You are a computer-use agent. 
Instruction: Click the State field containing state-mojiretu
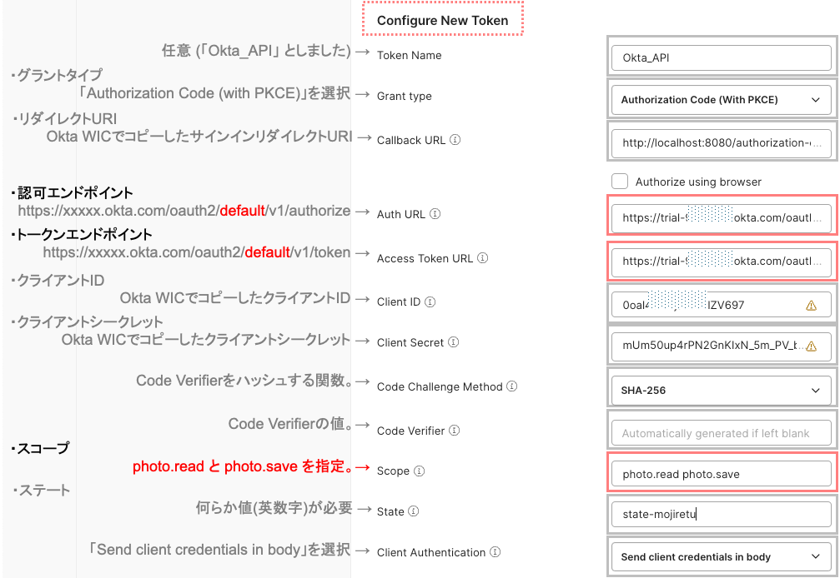721,515
